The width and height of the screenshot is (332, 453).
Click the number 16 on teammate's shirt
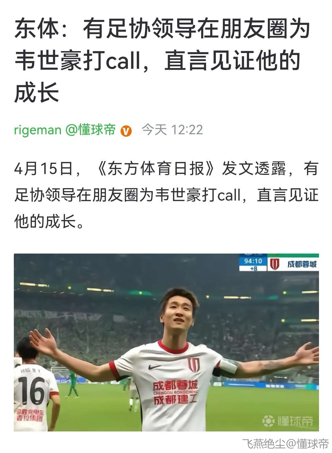click(31, 391)
